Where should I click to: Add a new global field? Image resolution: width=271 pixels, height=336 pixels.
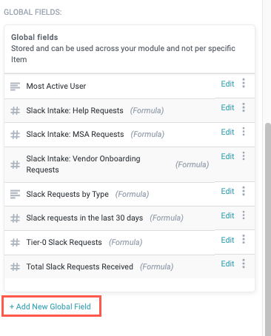click(x=51, y=306)
